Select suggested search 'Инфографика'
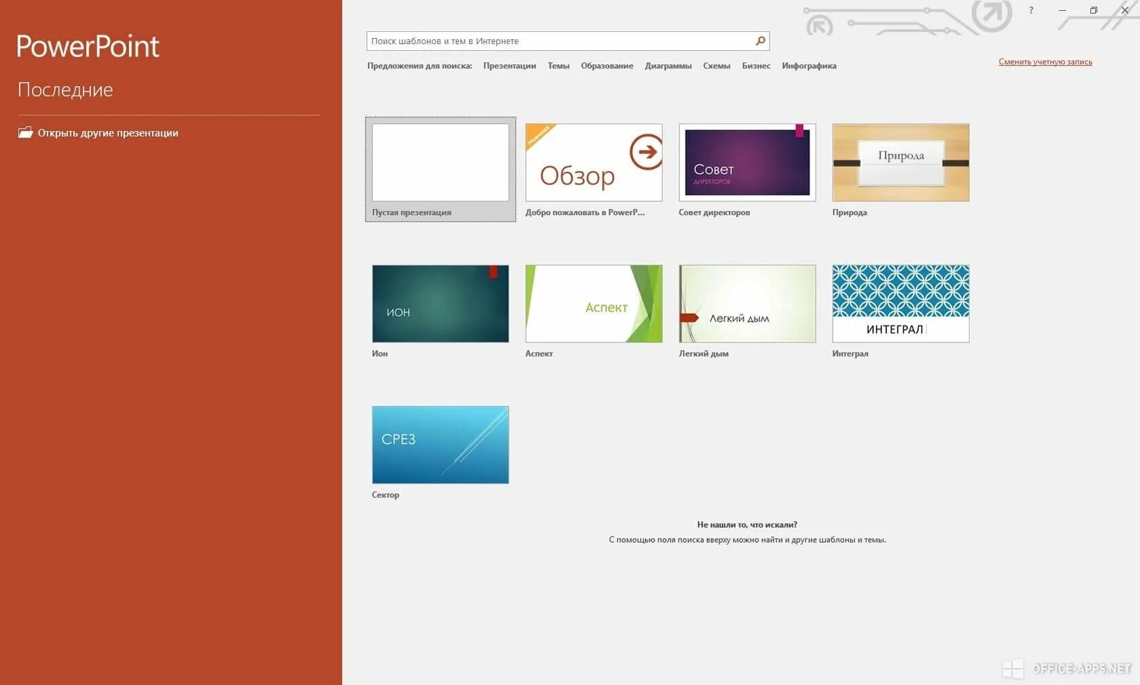Viewport: 1140px width, 685px height. (809, 66)
